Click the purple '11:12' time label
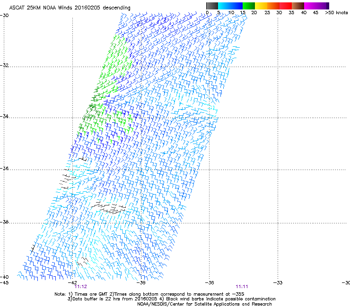This screenshot has width=350, height=307. [80, 287]
